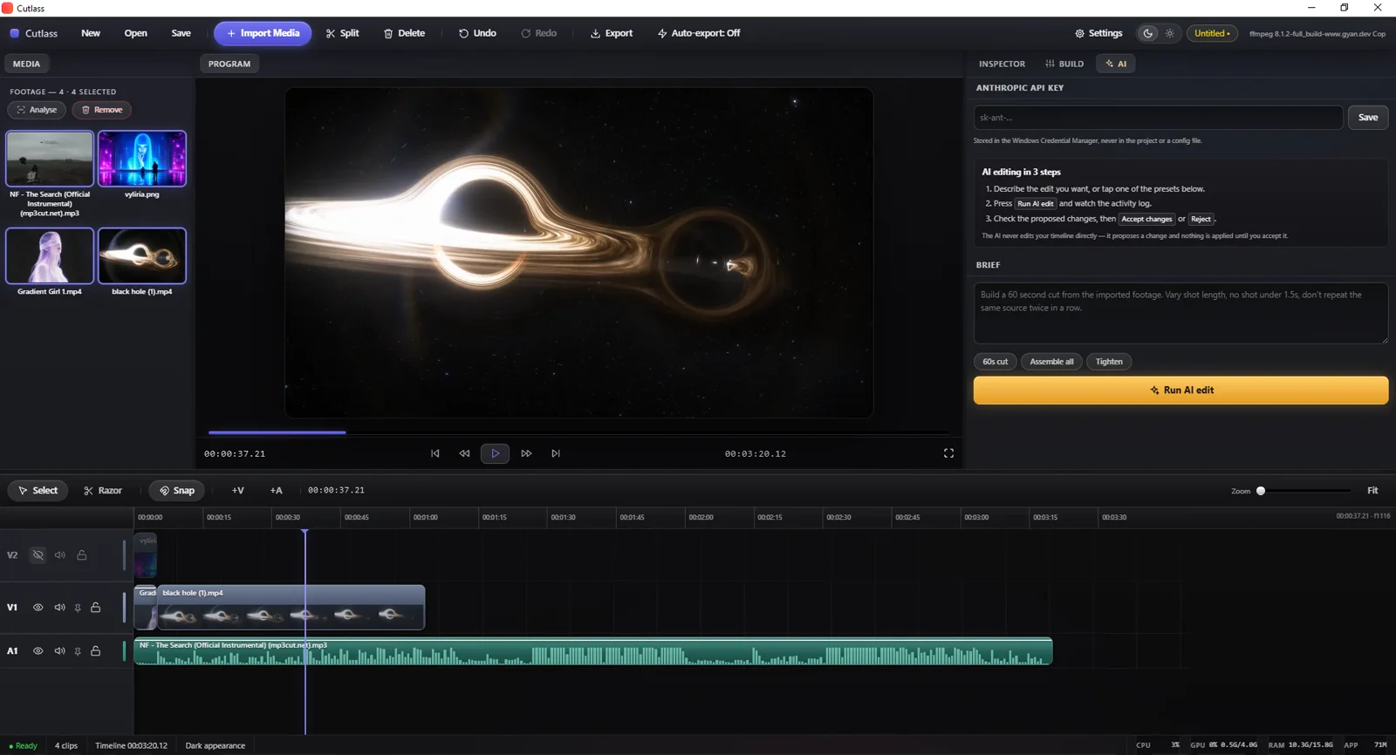Lock the V2 track
This screenshot has height=755, width=1396.
click(82, 555)
